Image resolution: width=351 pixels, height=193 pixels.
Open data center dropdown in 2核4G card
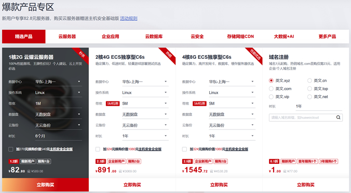coord(145,82)
